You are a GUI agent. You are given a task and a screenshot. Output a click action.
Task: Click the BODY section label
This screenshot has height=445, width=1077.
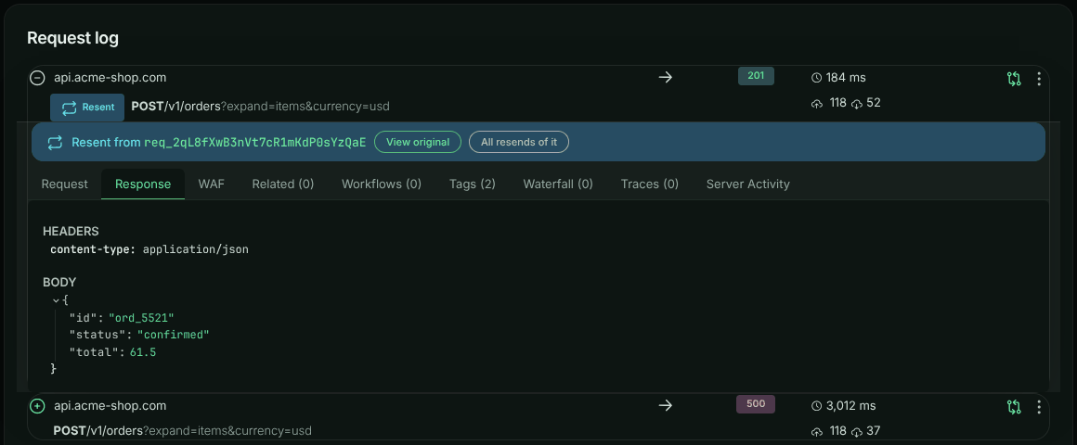click(x=59, y=283)
